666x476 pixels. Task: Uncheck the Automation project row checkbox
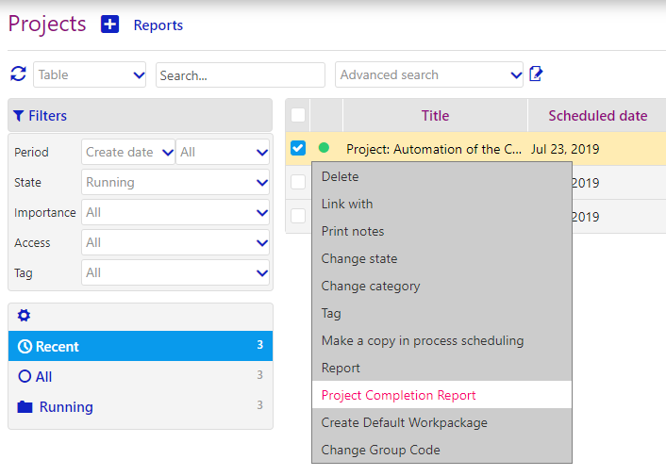point(298,148)
